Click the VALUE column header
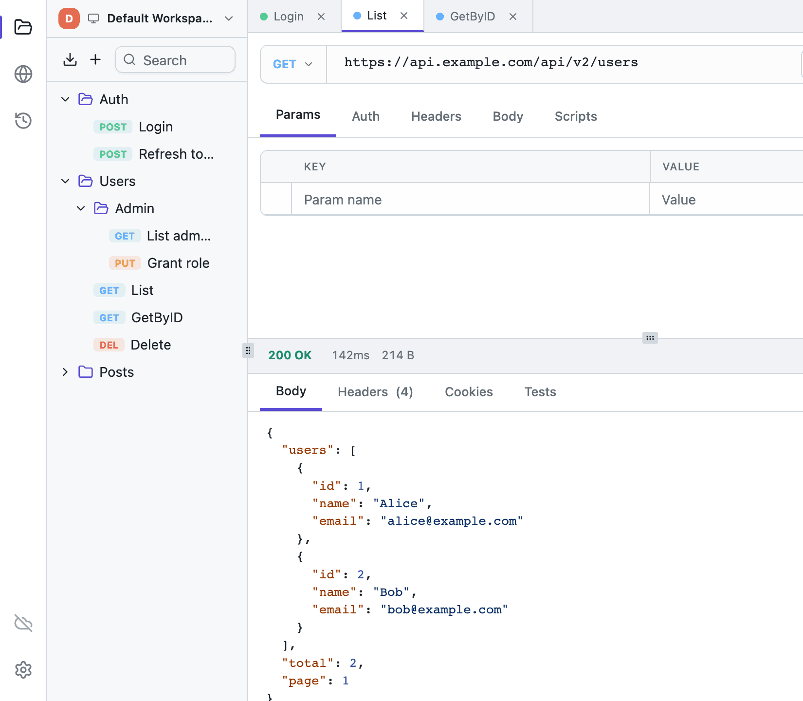This screenshot has height=701, width=803. (x=681, y=166)
